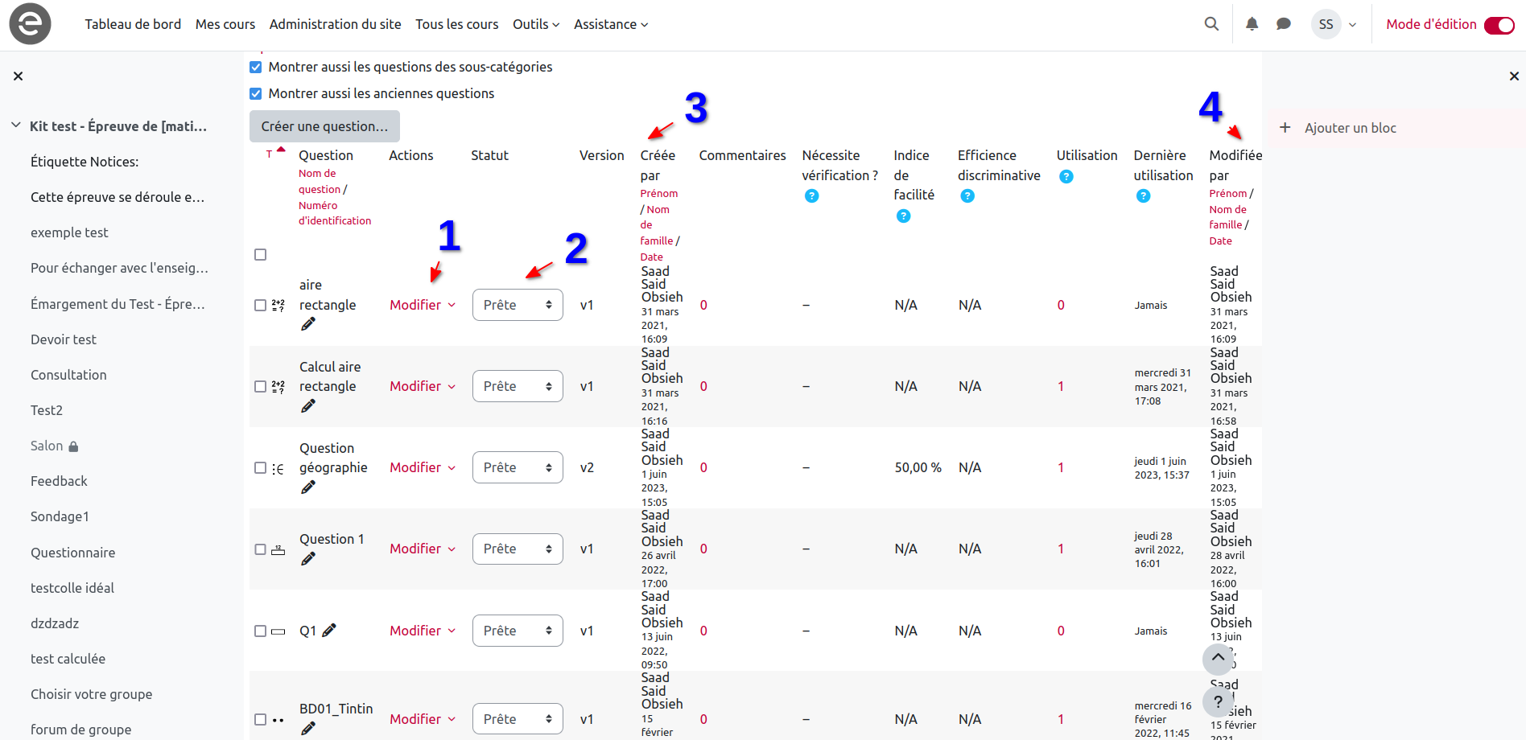Click help icon beside Nécessite vérification
Image resolution: width=1526 pixels, height=740 pixels.
click(811, 196)
